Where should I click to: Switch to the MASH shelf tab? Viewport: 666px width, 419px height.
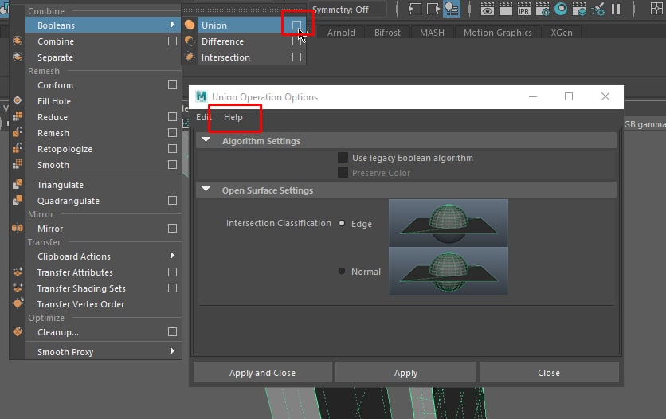pos(432,33)
